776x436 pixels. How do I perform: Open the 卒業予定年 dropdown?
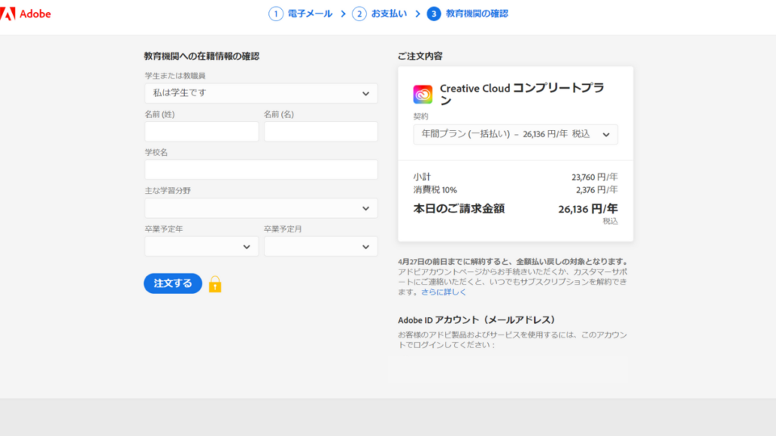202,246
